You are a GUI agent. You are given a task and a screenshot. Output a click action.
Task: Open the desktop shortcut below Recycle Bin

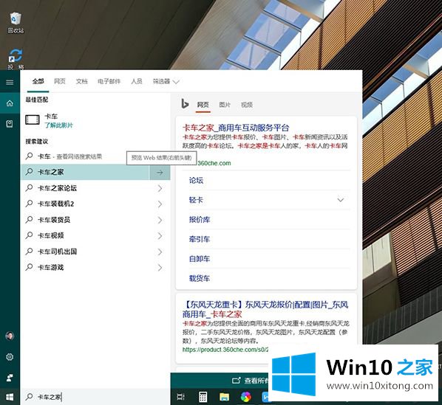(x=16, y=59)
